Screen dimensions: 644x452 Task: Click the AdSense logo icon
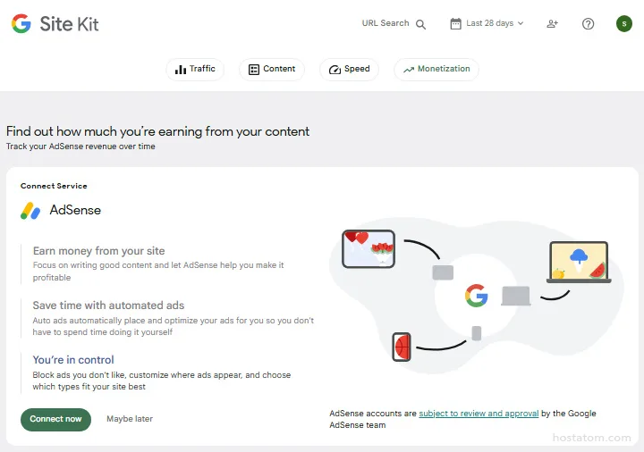(30, 211)
